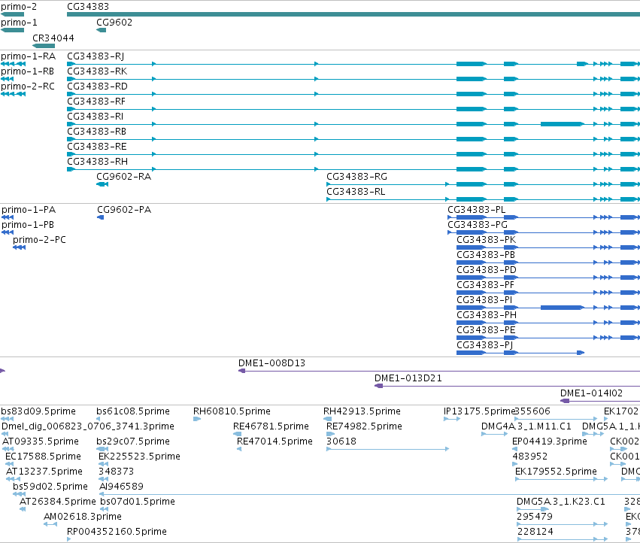Select the DME1-008D13 clone arrowhead

pos(241,371)
